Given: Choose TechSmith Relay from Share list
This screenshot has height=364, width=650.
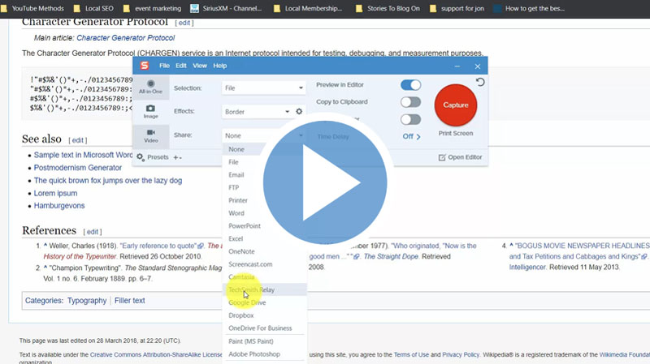Looking at the screenshot, I should coord(251,289).
